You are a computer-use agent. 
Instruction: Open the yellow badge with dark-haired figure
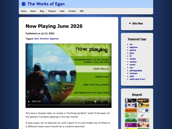143,105
